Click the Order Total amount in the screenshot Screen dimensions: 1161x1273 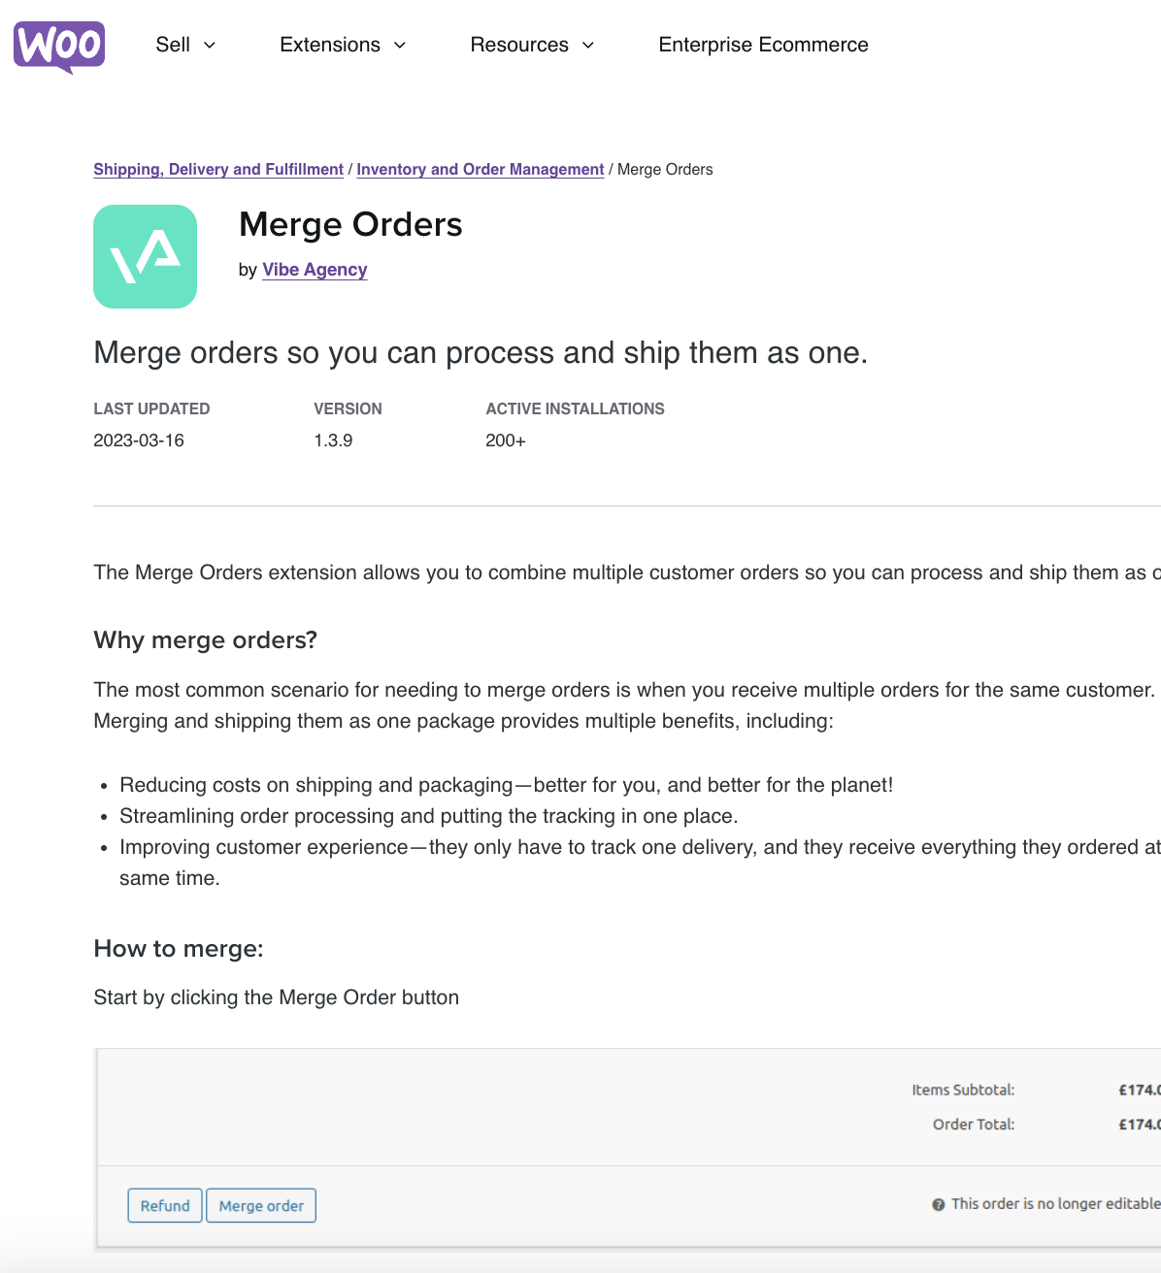click(1136, 1124)
